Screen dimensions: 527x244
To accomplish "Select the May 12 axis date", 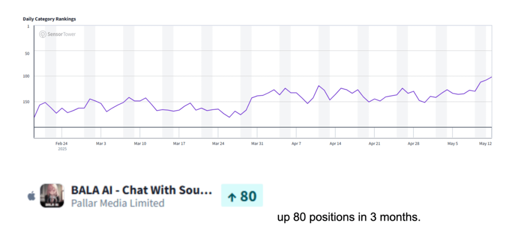I will coord(485,144).
